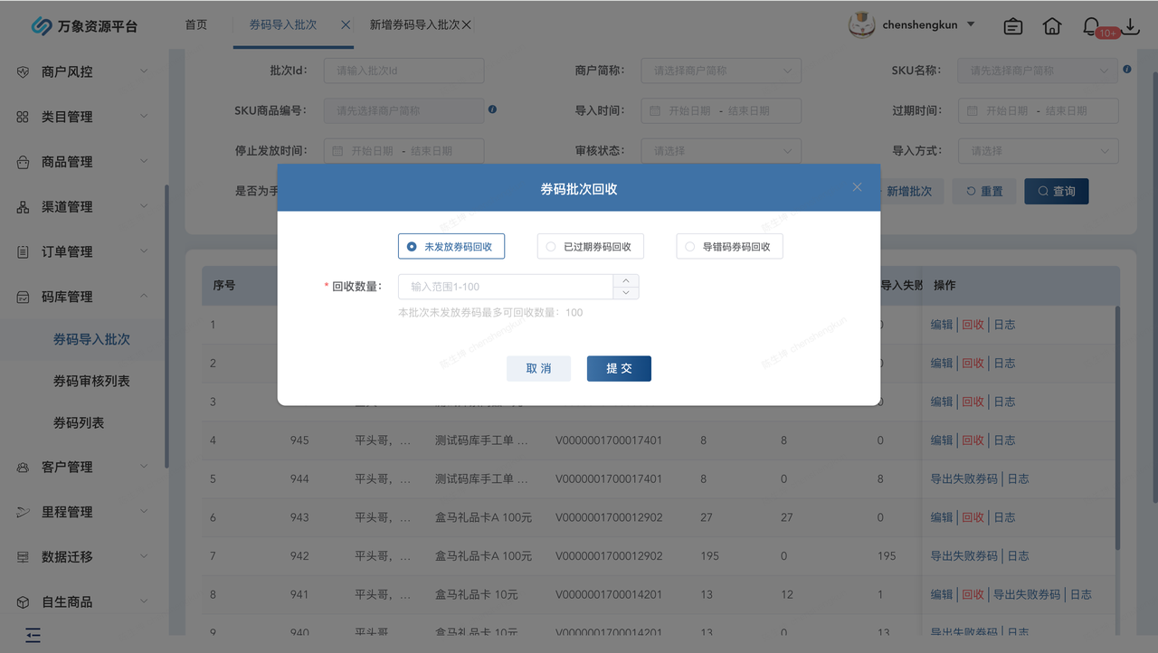Viewport: 1158px width, 653px height.
Task: Open notifications via the bell icon
Action: click(x=1091, y=26)
